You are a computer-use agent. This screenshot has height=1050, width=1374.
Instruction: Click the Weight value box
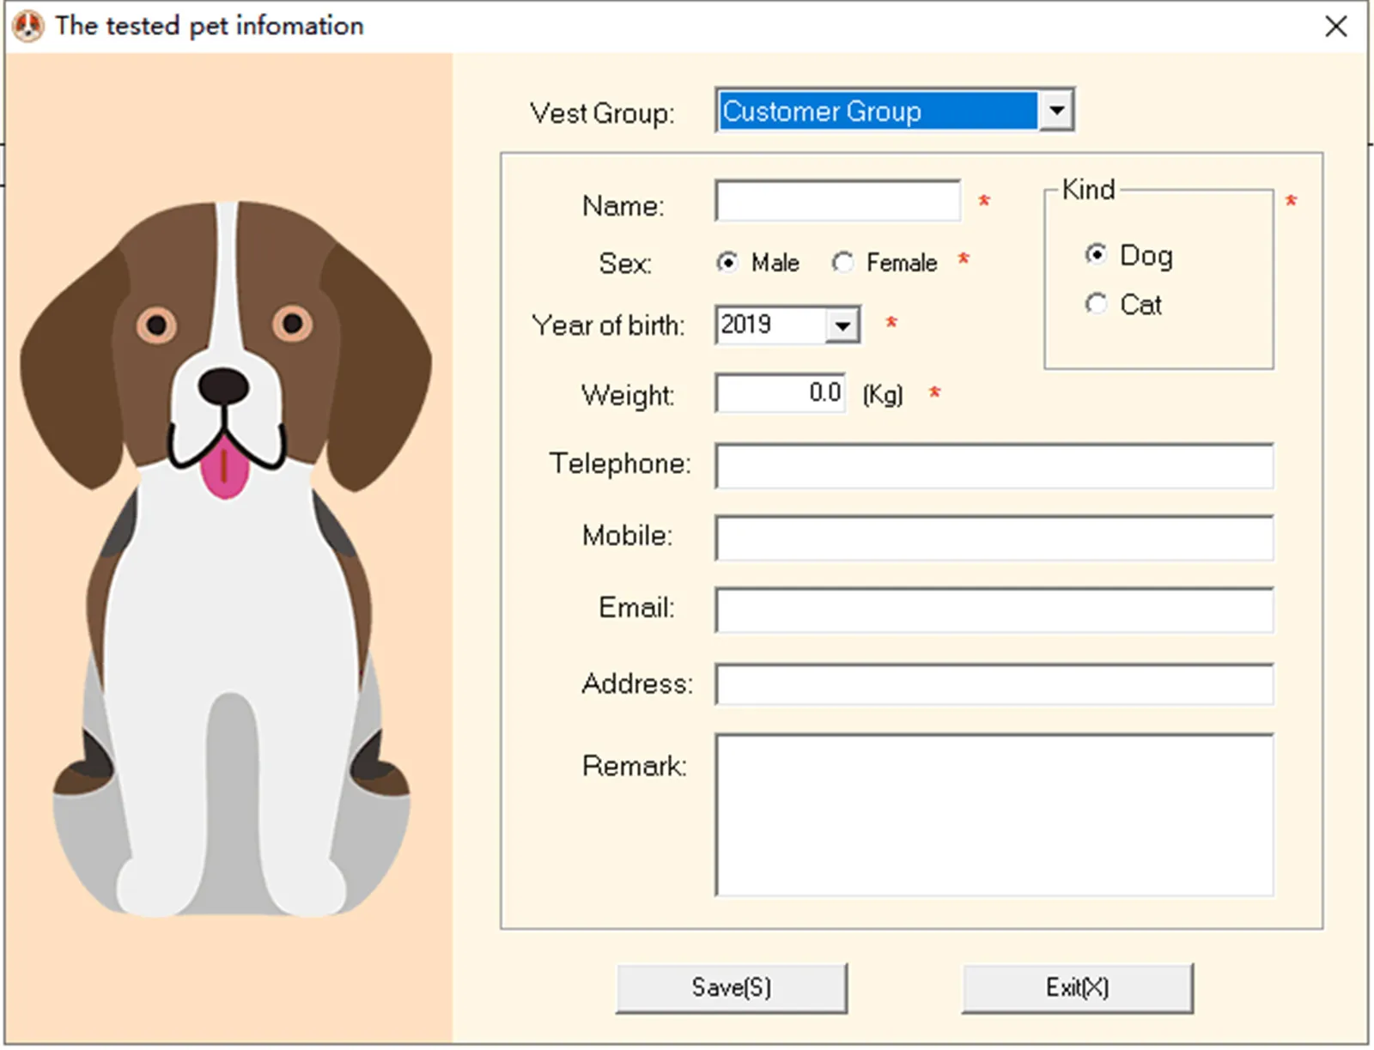point(778,392)
